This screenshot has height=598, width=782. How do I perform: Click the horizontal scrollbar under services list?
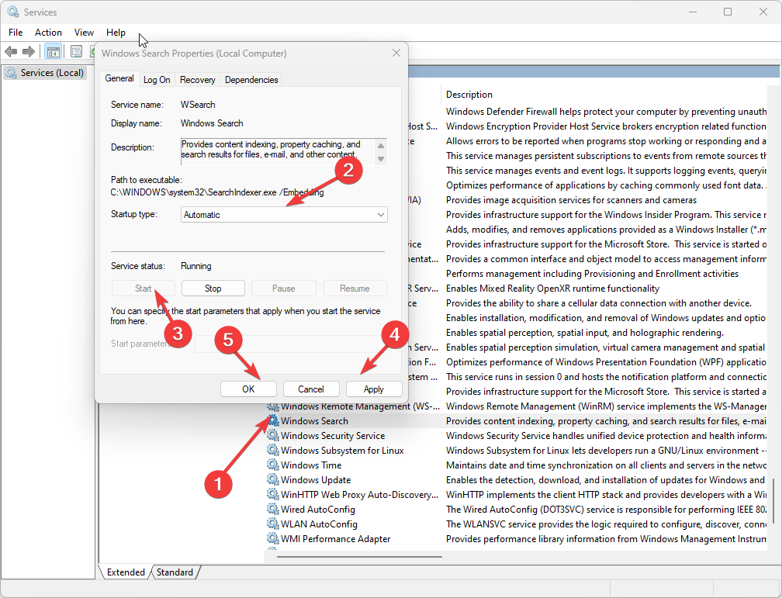[359, 556]
